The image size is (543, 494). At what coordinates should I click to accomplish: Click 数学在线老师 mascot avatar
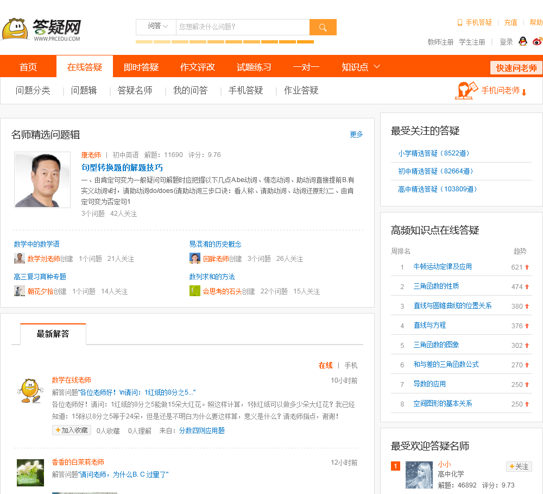tap(30, 391)
